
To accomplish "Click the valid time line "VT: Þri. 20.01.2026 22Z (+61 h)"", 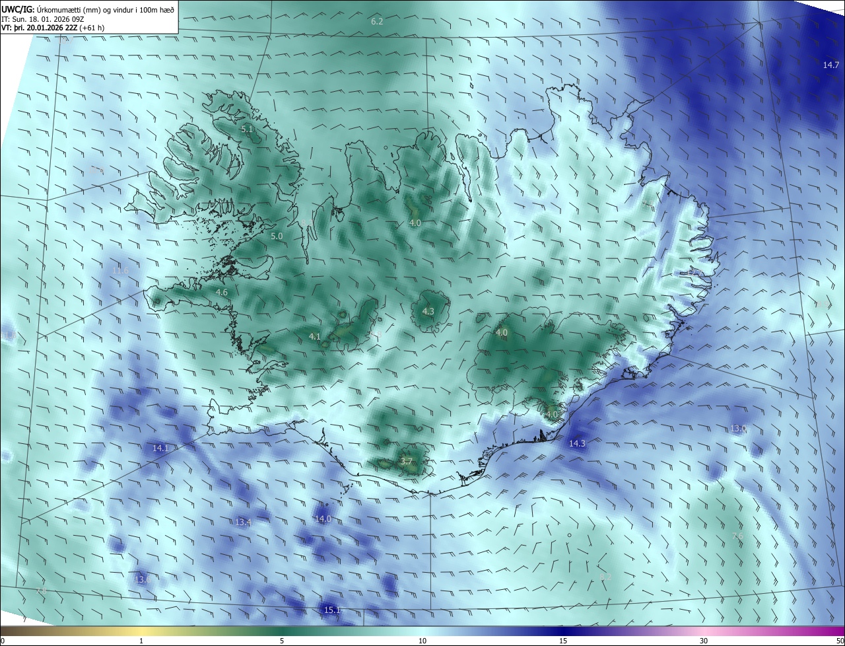I will pos(53,28).
